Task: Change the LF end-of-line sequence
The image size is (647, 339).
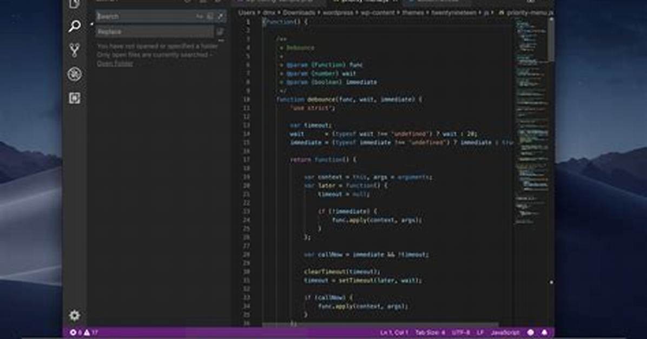Action: coord(480,333)
